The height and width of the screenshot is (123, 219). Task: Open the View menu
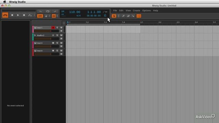(128, 11)
